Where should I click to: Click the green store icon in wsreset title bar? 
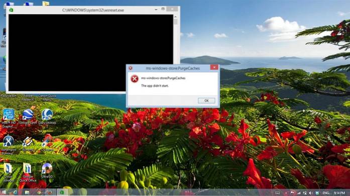coord(11,10)
